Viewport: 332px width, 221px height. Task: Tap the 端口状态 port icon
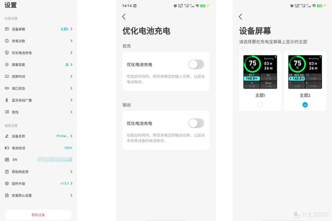[7, 88]
